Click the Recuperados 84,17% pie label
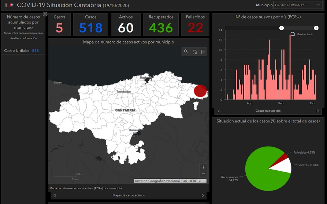327x204 pixels. (230, 179)
